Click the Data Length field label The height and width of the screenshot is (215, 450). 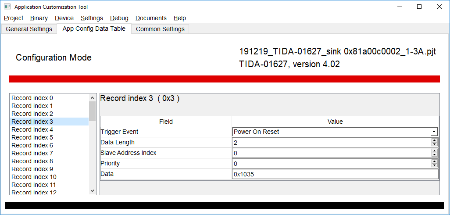pyautogui.click(x=118, y=142)
